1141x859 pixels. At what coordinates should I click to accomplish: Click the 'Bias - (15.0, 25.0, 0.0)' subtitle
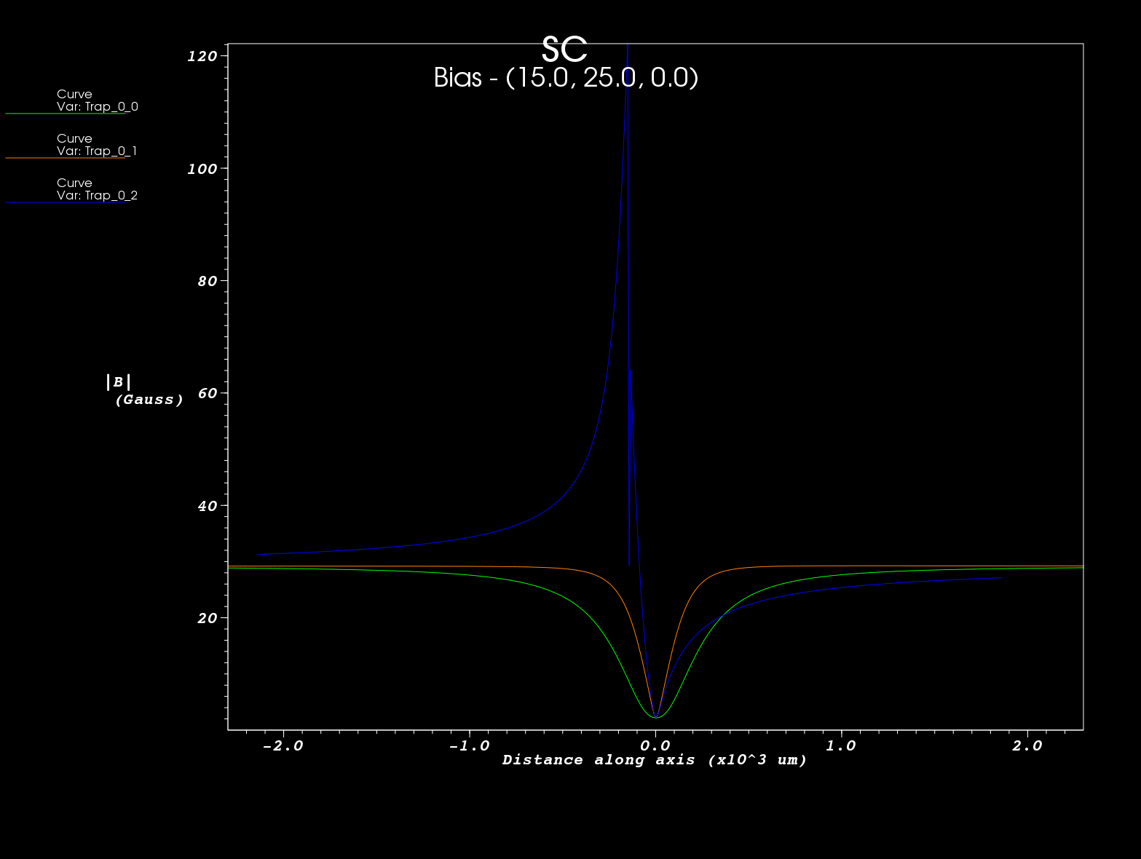click(x=566, y=77)
